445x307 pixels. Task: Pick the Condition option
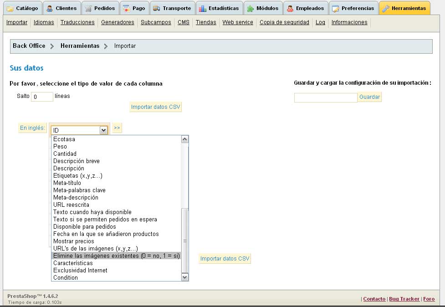coord(116,277)
